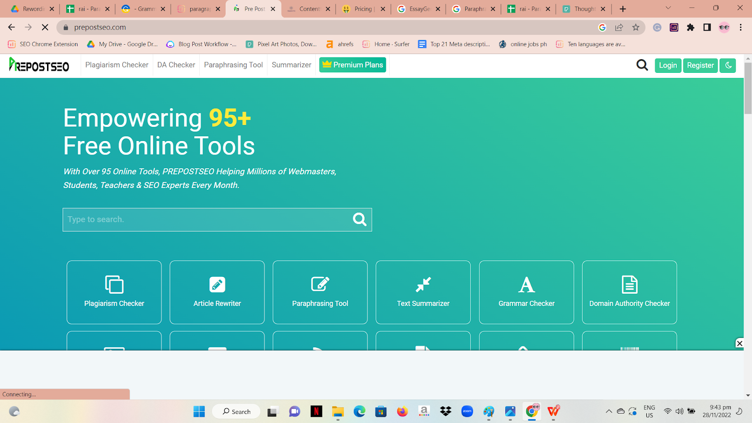Bookmark this page with the star icon
The height and width of the screenshot is (423, 752).
click(x=635, y=27)
